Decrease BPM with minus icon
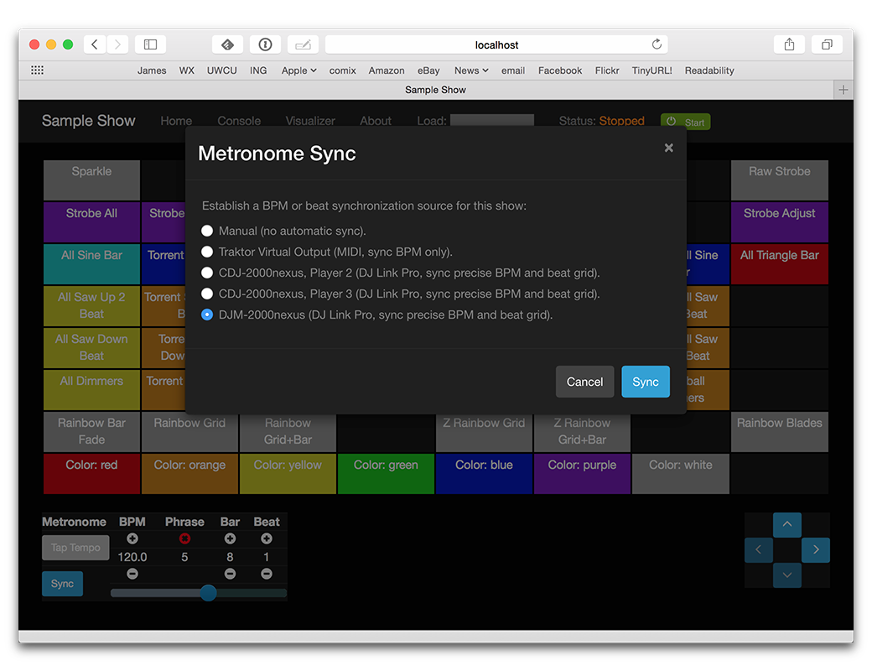This screenshot has width=872, height=671. click(x=132, y=574)
